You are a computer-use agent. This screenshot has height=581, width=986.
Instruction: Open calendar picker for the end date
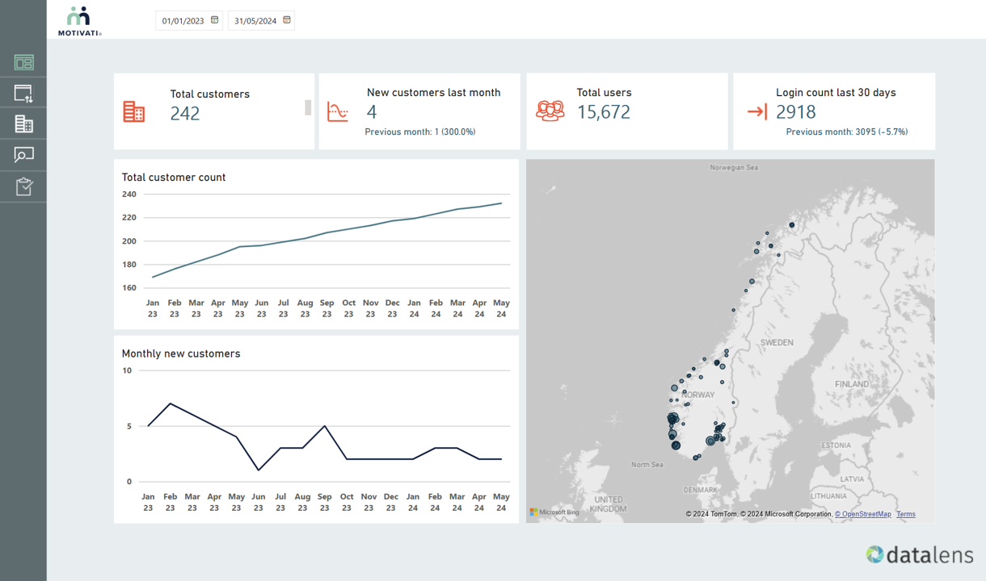[x=287, y=20]
